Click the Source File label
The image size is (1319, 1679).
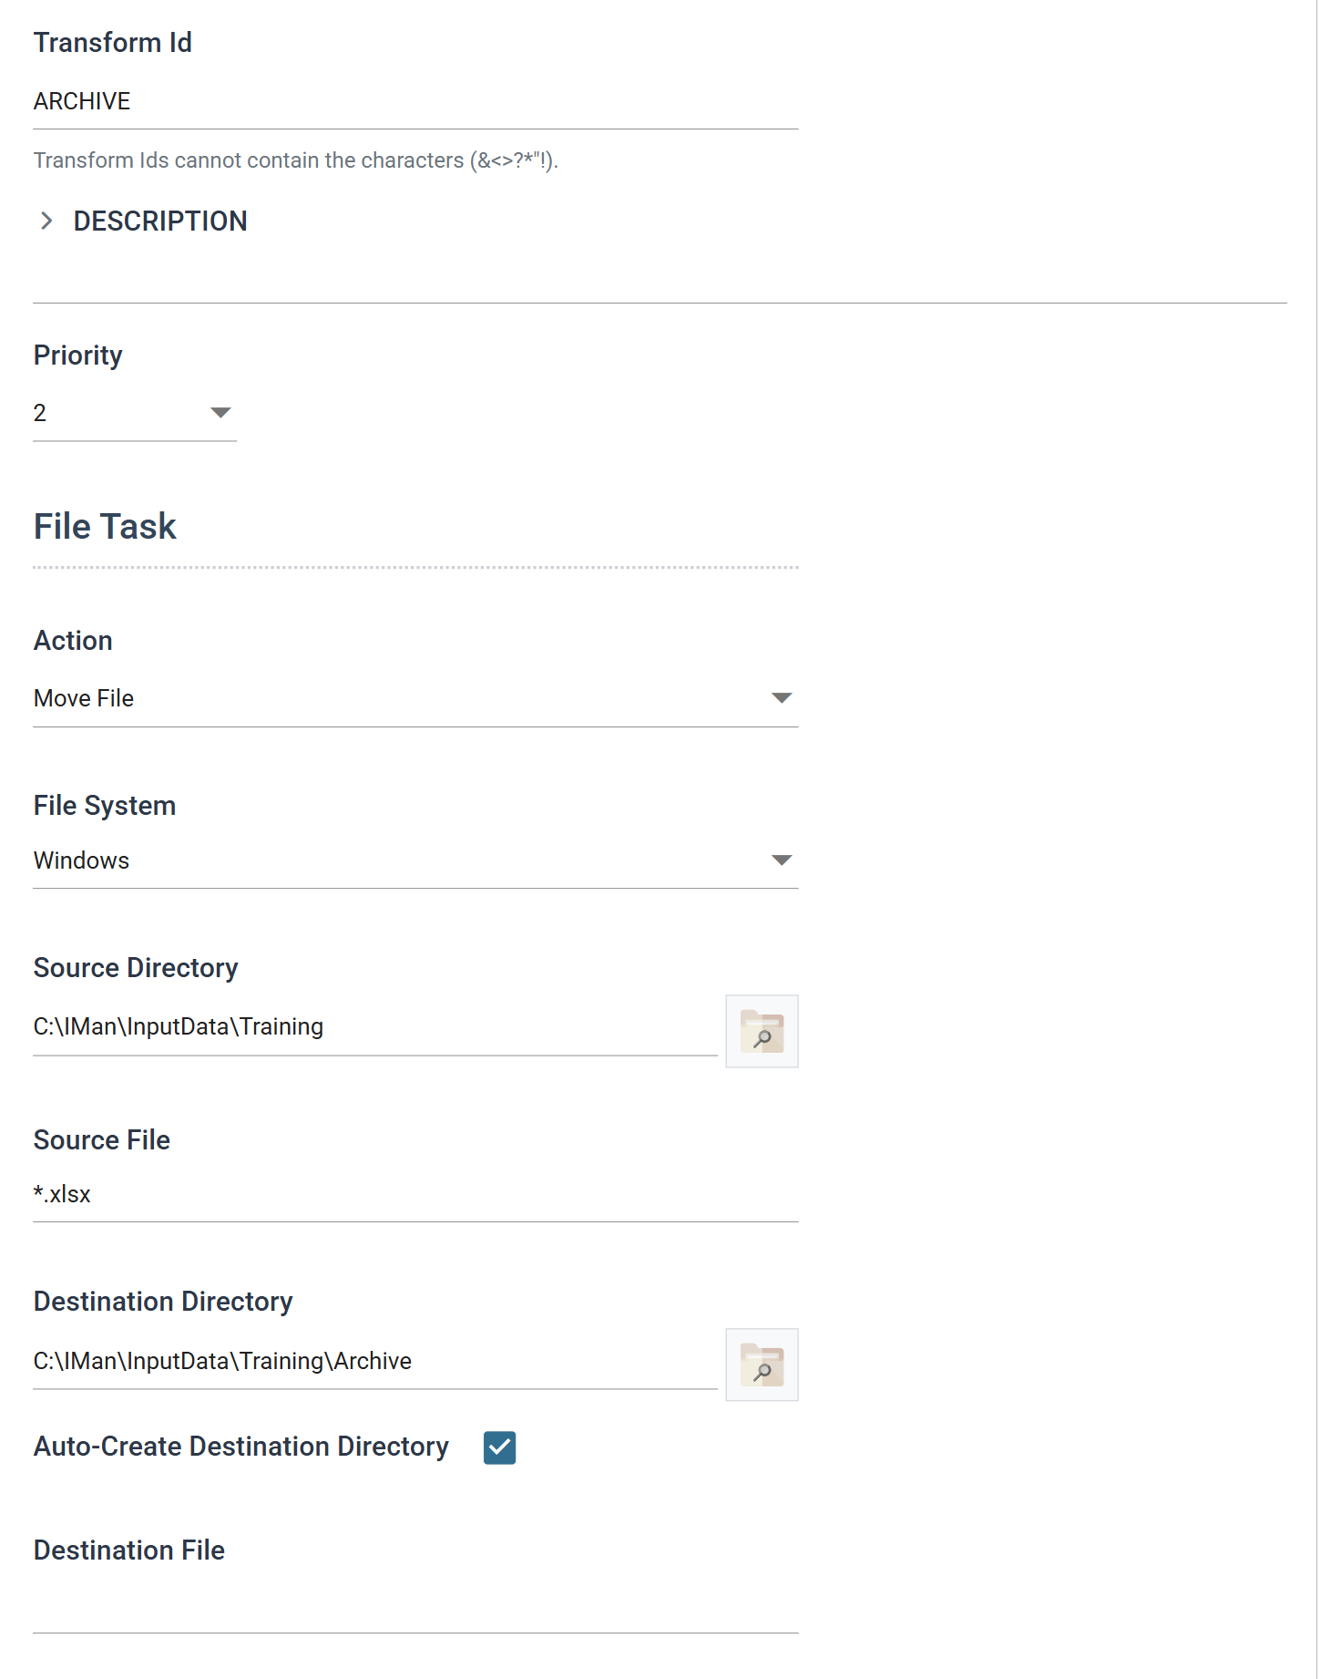pyautogui.click(x=102, y=1140)
